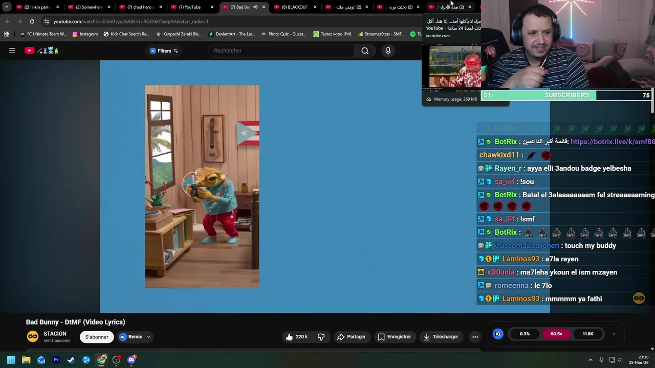Switch to the BLACKOUT tab
The height and width of the screenshot is (368, 655).
pyautogui.click(x=295, y=7)
